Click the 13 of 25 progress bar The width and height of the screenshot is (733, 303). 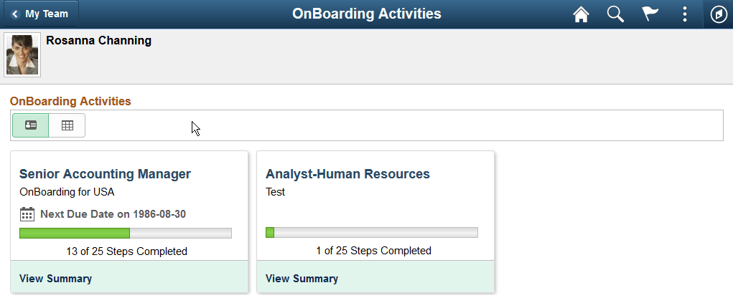pyautogui.click(x=126, y=233)
